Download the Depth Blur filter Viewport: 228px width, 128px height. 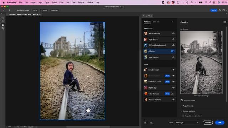tap(173, 88)
